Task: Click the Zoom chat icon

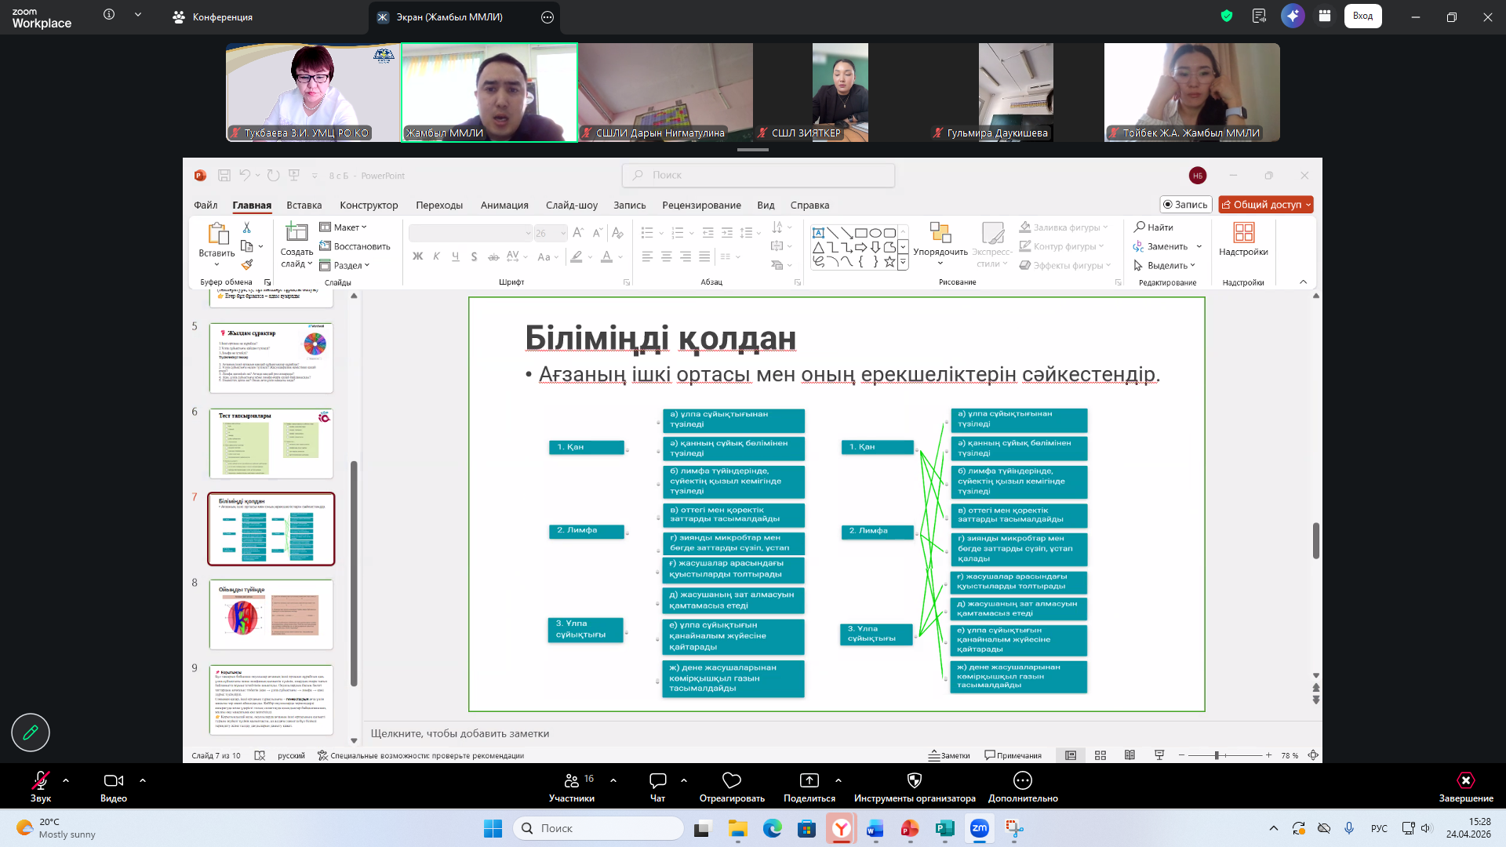Action: click(657, 780)
